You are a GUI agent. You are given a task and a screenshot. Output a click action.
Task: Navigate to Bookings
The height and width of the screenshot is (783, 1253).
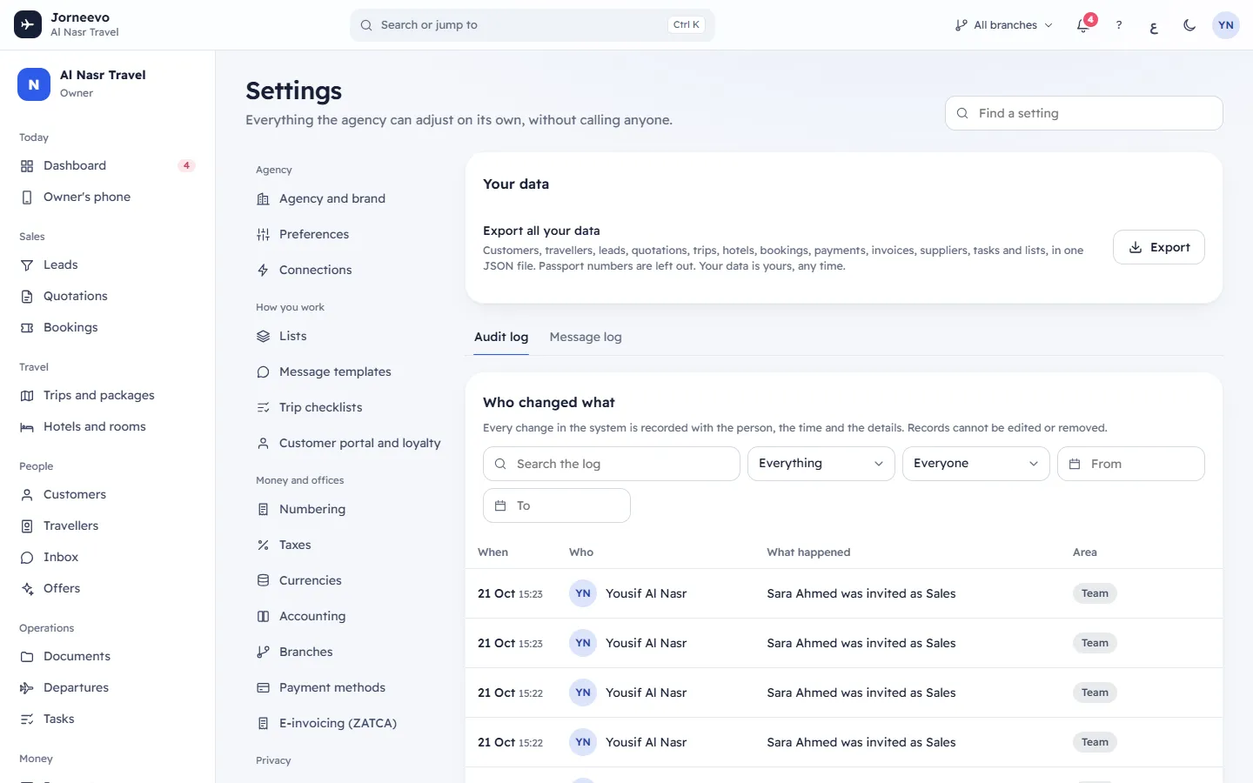108,327
